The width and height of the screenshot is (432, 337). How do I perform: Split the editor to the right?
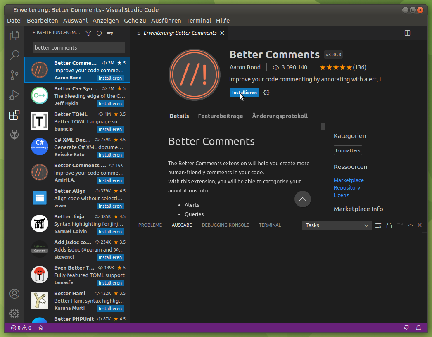(x=407, y=33)
